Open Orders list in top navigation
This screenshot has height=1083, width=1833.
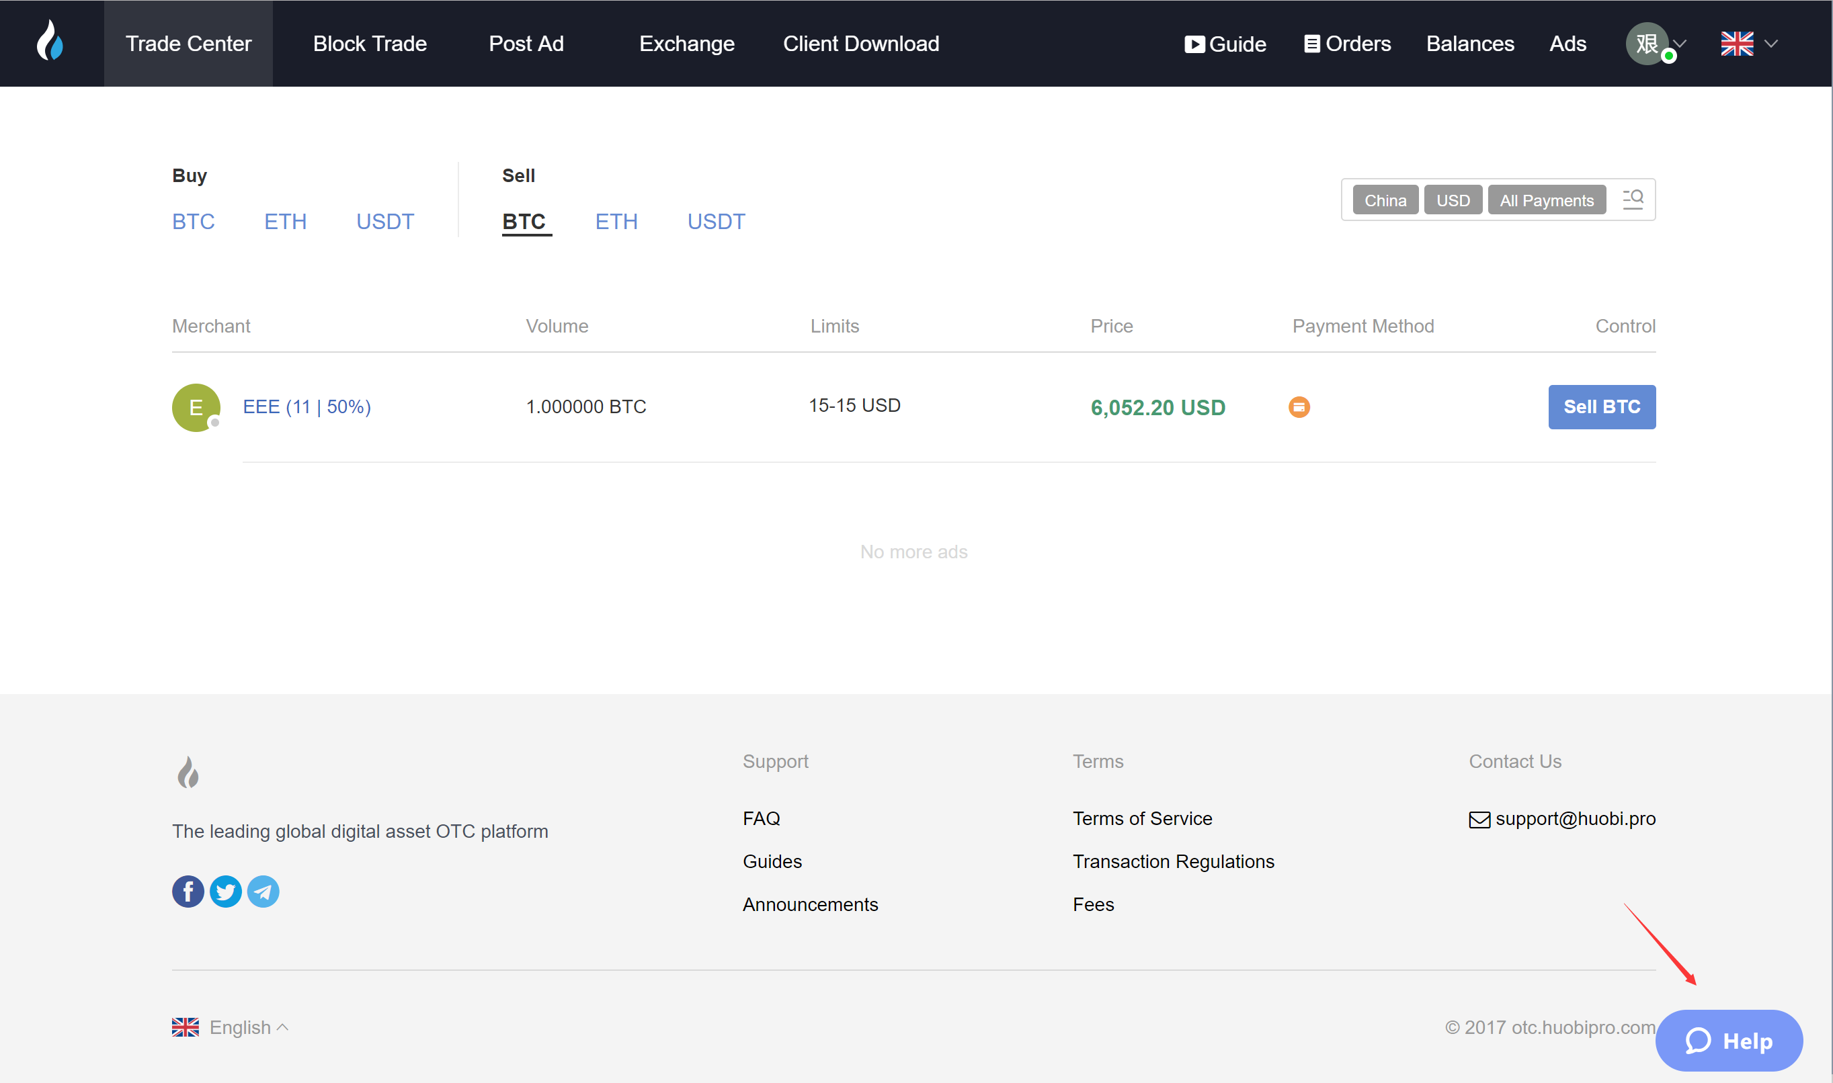pos(1348,44)
